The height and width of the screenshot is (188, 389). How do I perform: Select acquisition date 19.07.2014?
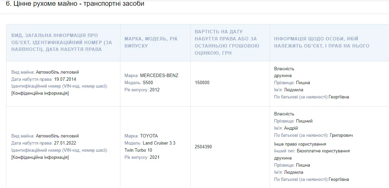click(x=65, y=79)
